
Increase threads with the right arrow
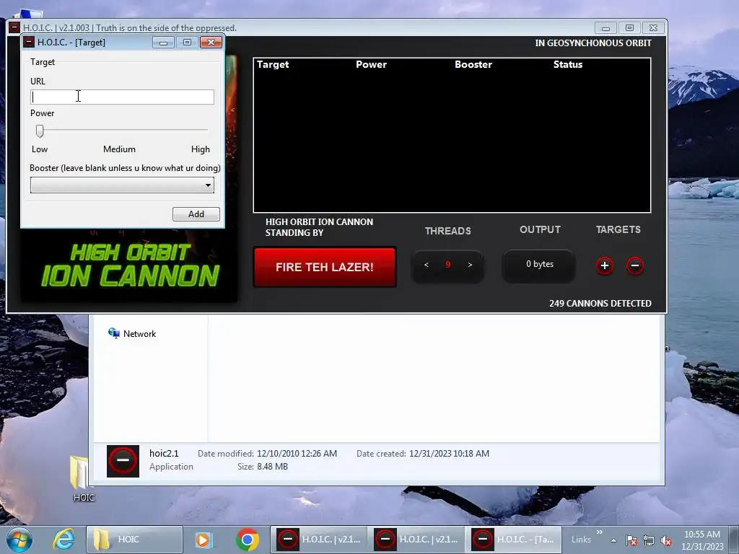tap(470, 265)
